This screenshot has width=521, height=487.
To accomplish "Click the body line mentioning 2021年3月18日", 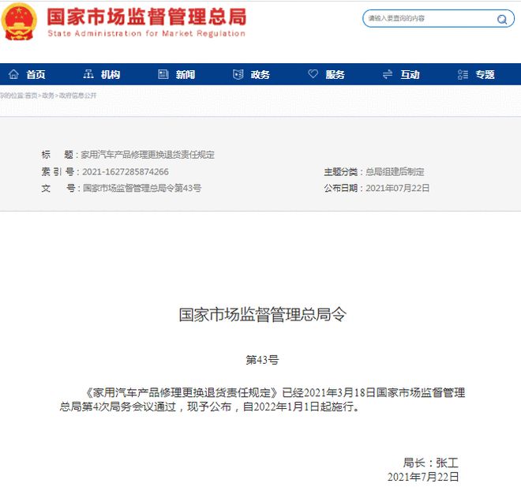I will tap(275, 392).
